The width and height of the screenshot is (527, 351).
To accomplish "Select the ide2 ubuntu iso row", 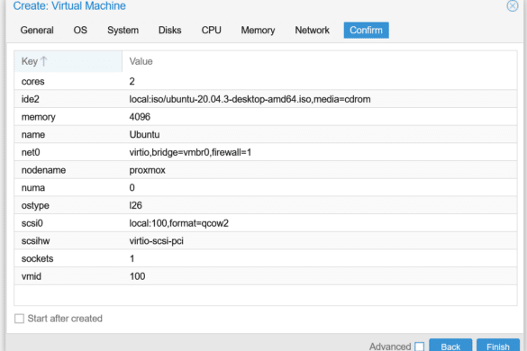I will pos(266,99).
